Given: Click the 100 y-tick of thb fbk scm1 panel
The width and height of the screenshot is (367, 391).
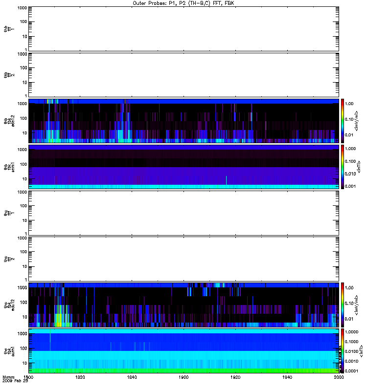Looking at the screenshot, I should (x=23, y=164).
